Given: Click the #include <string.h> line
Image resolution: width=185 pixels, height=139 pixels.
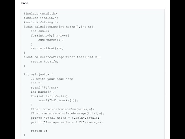Looking at the screenshot, I should [41, 22].
